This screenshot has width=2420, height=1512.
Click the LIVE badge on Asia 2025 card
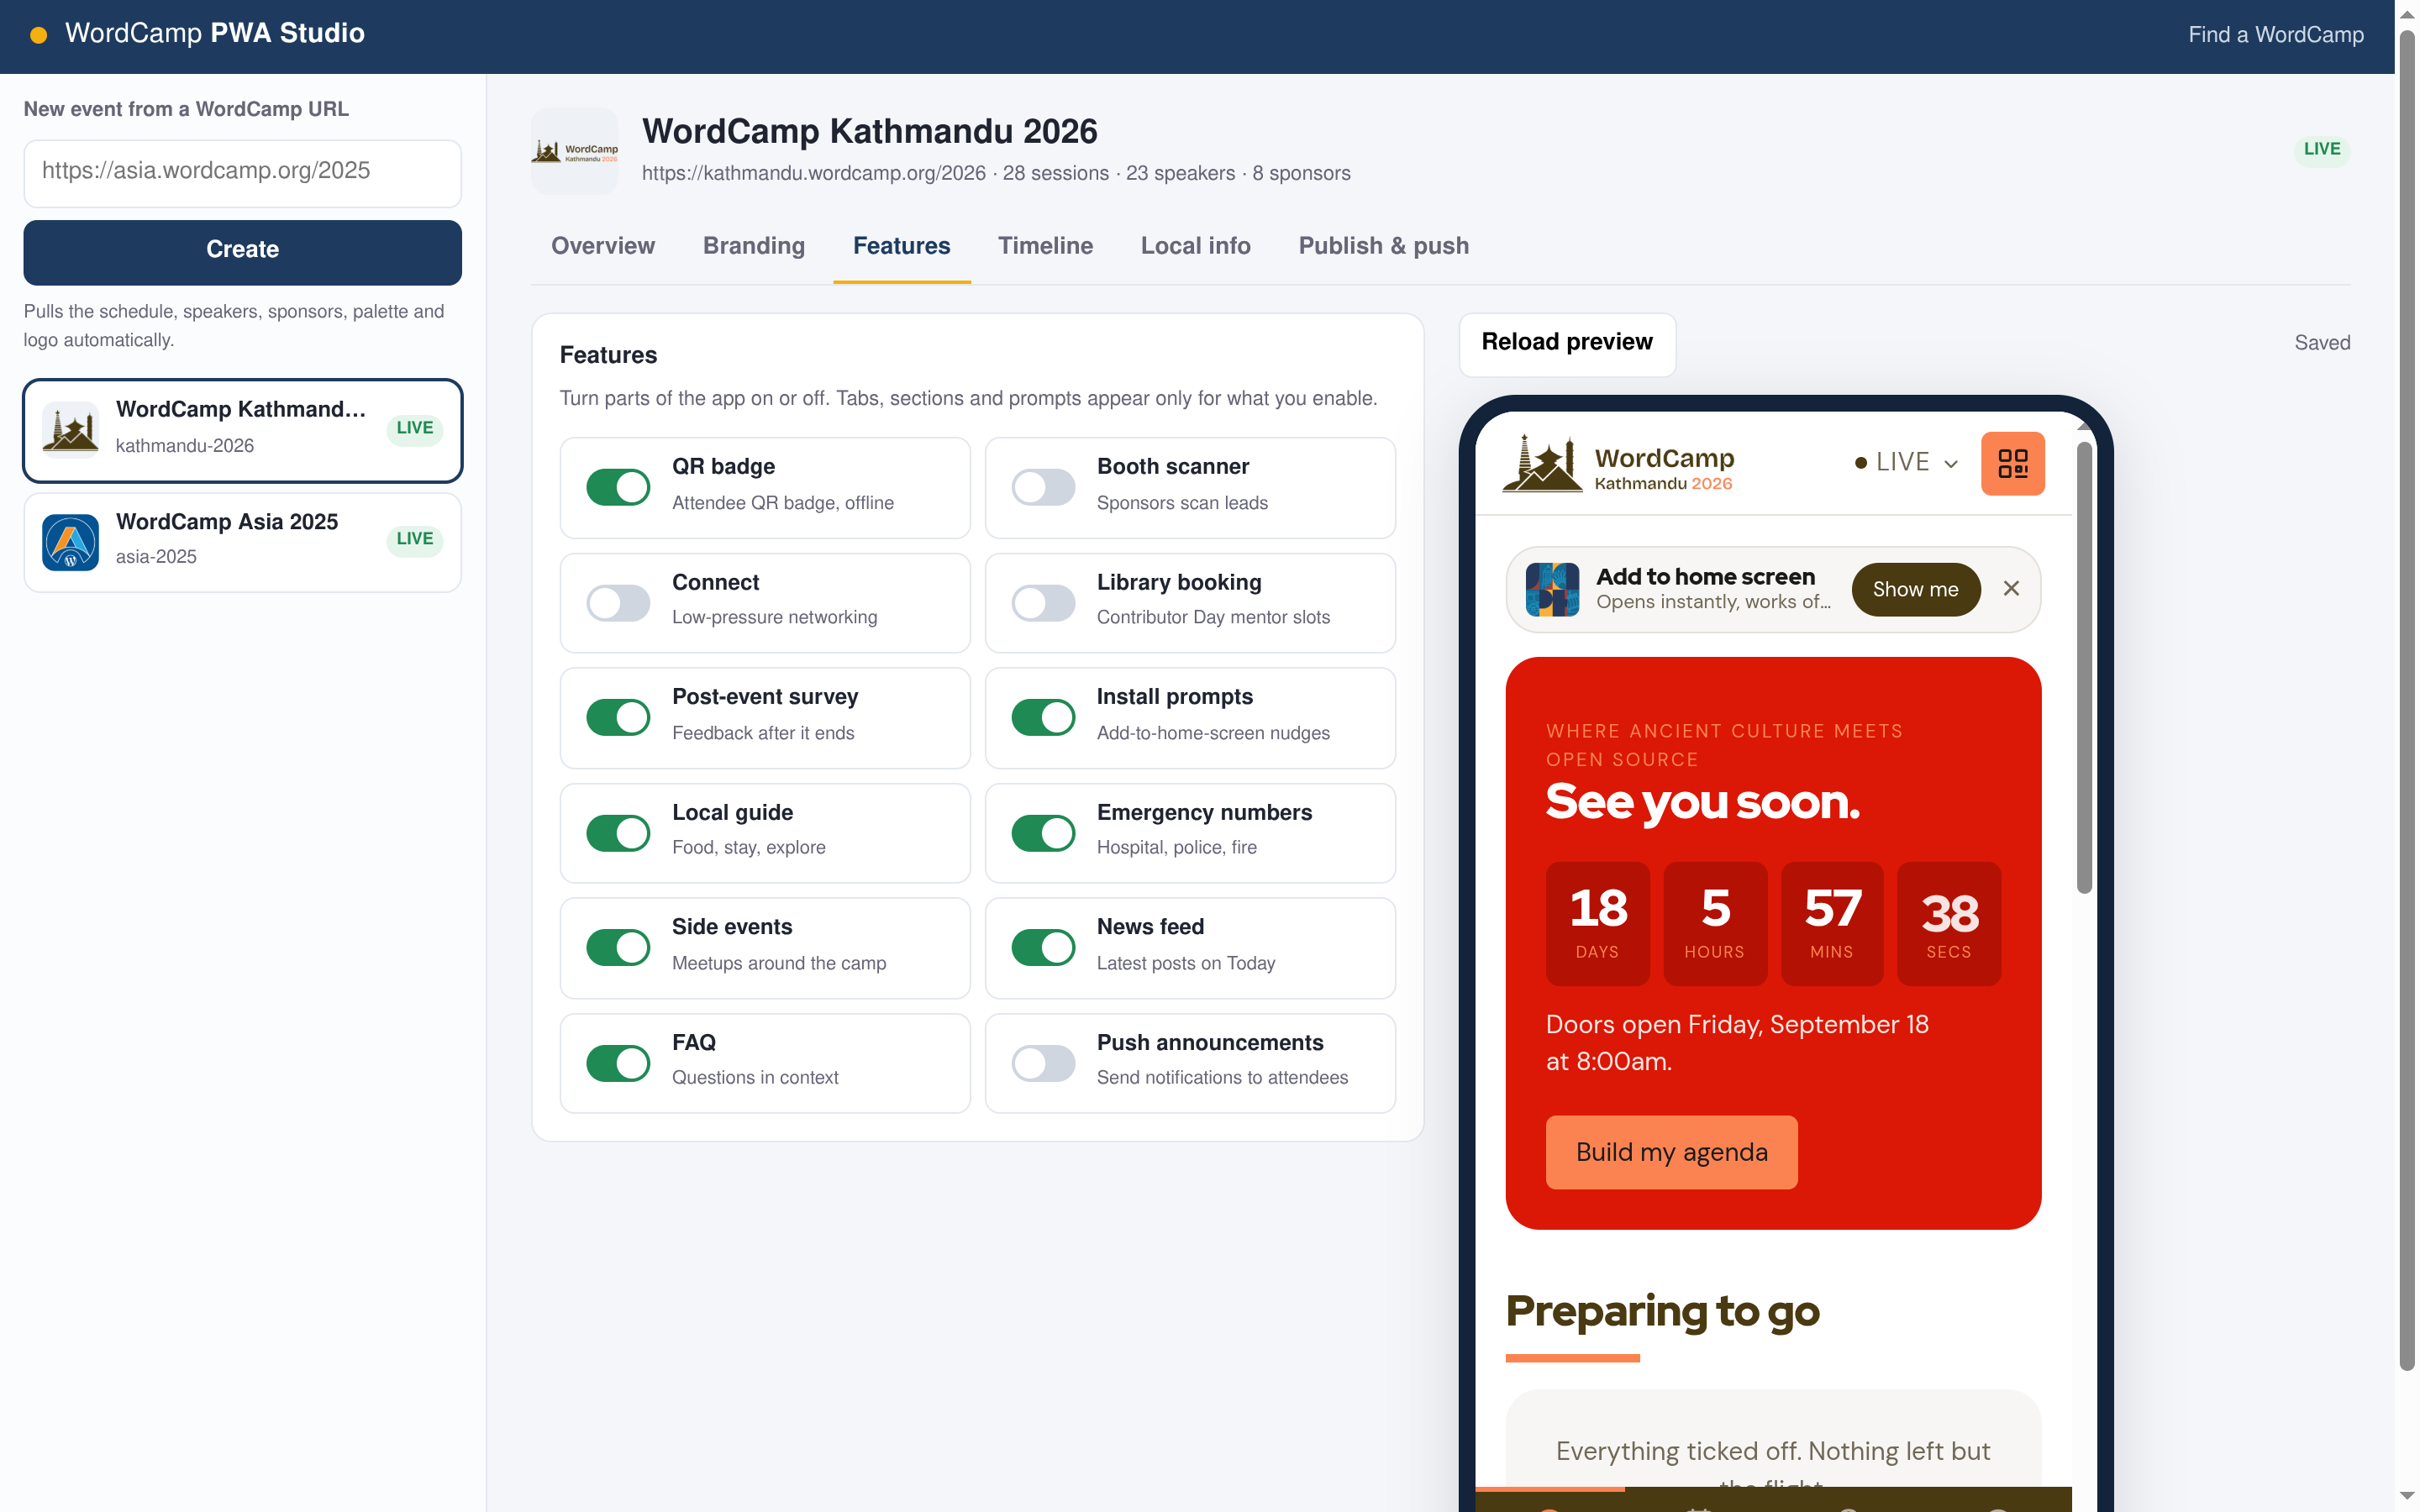(414, 539)
